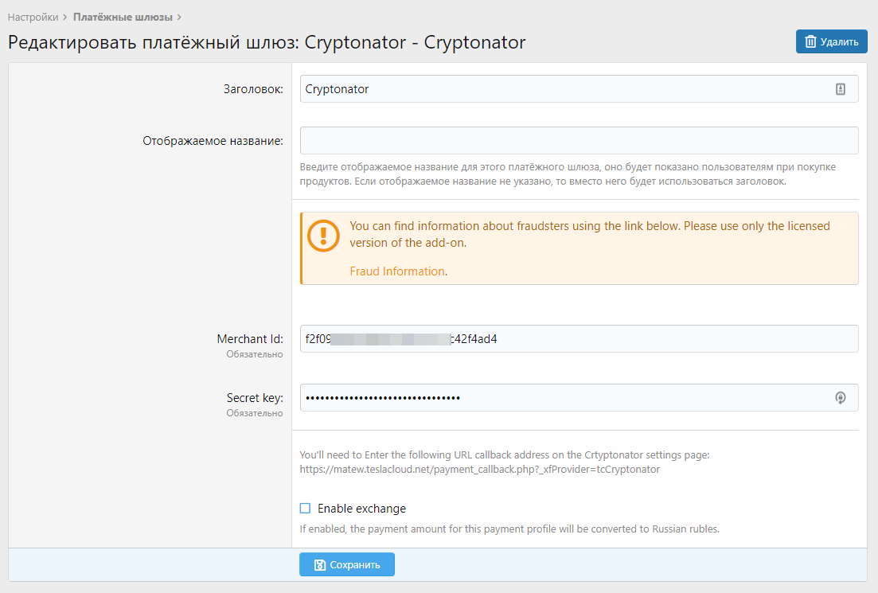Save the gateway with Сохранить button
This screenshot has width=878, height=593.
pyautogui.click(x=347, y=565)
